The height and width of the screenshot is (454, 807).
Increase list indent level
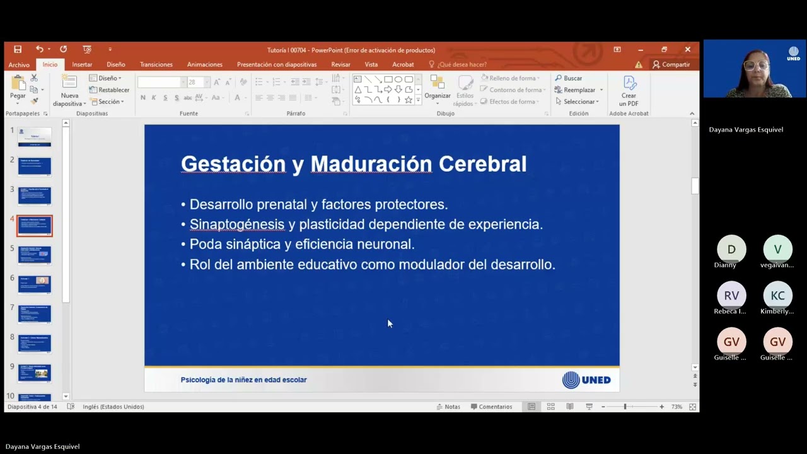click(x=306, y=82)
